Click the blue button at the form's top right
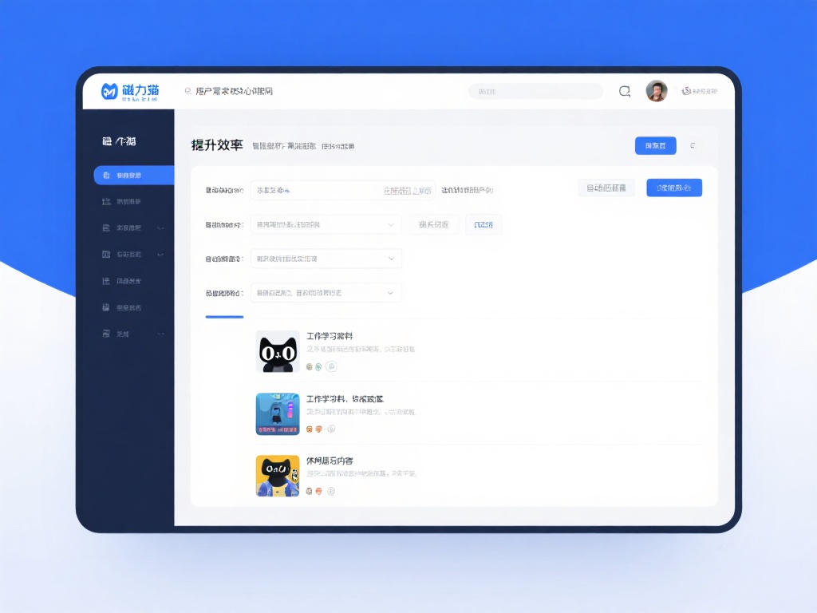The image size is (817, 613). point(673,188)
